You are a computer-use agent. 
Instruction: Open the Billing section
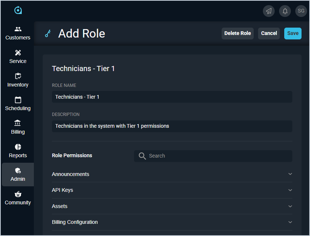[x=18, y=127]
